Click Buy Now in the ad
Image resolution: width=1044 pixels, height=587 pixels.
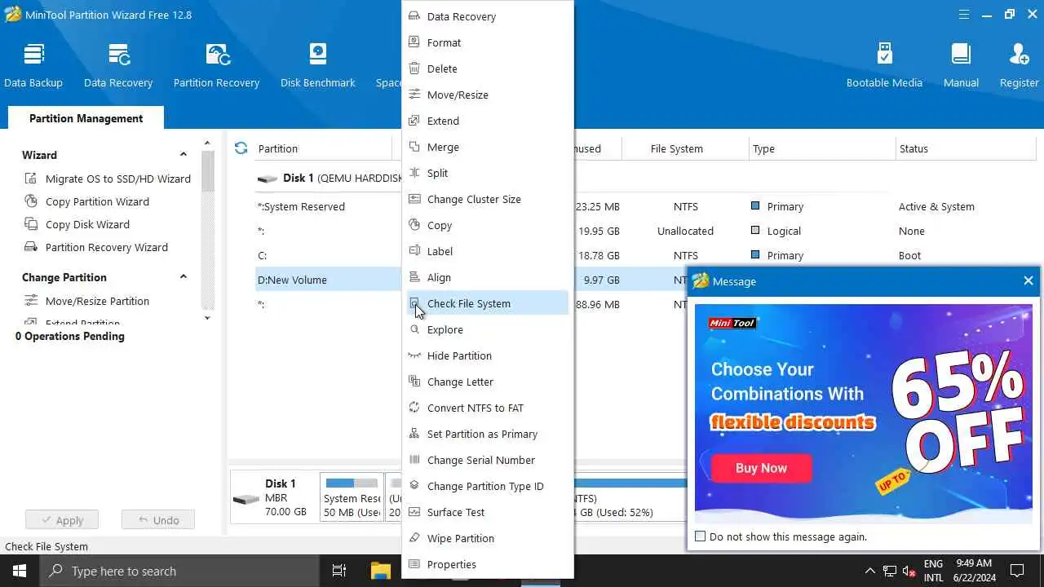tap(761, 468)
